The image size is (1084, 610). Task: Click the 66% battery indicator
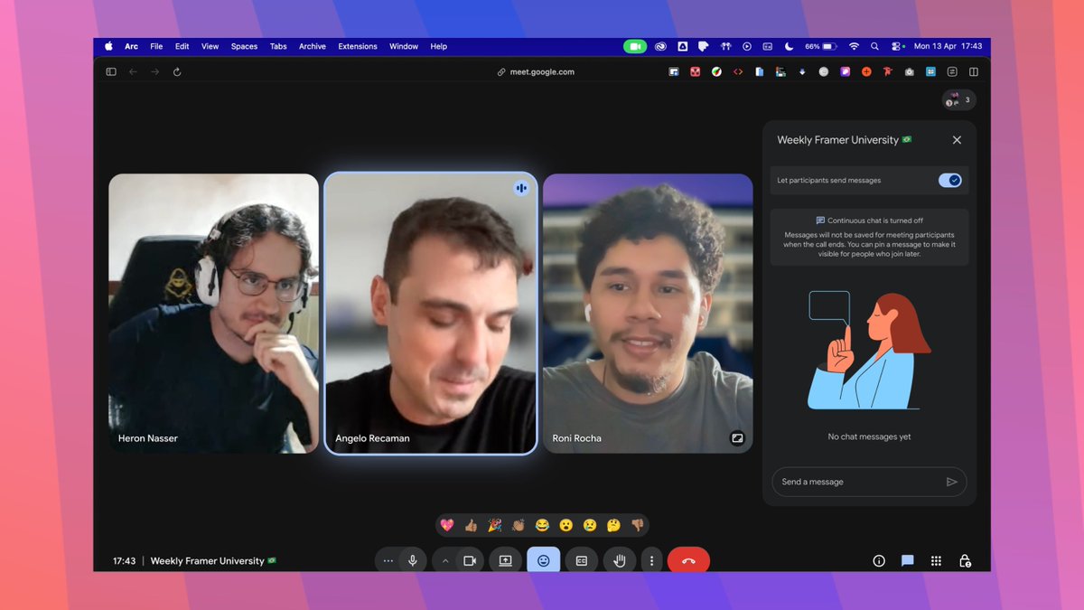821,46
